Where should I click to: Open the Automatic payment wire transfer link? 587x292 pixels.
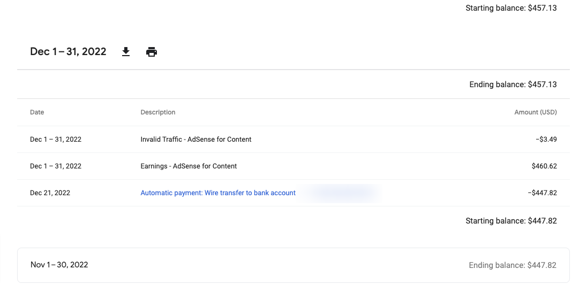point(218,193)
